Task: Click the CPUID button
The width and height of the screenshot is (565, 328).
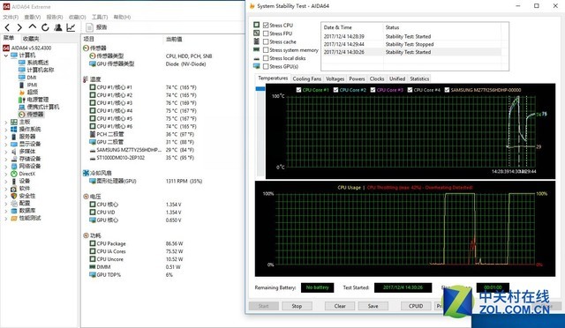Action: [416, 306]
